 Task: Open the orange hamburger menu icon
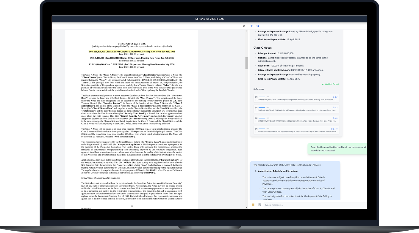pos(253,205)
